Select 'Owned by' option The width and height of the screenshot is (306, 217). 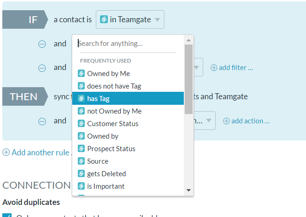[x=128, y=136]
